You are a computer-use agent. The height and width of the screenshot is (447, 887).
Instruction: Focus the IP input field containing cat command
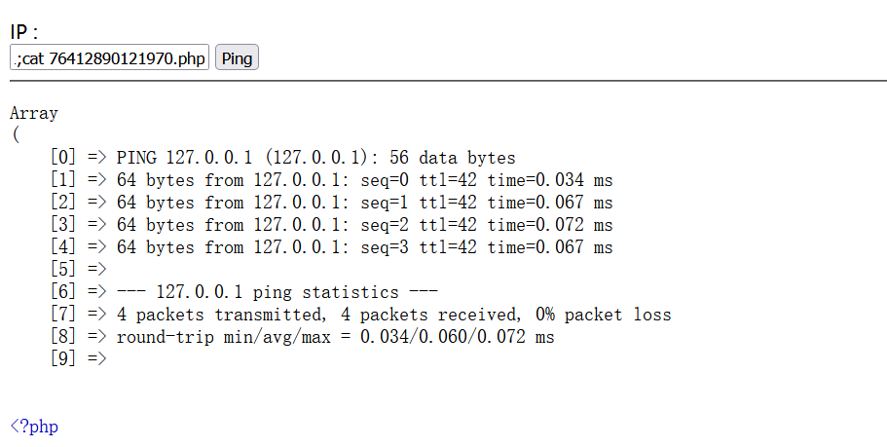tap(109, 57)
